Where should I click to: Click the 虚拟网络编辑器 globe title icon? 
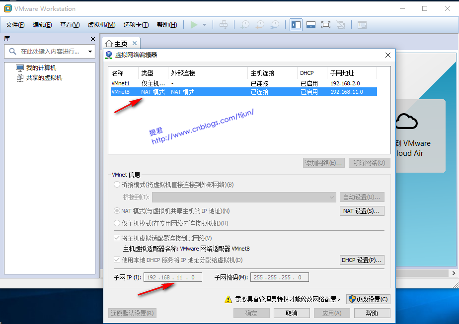point(109,55)
